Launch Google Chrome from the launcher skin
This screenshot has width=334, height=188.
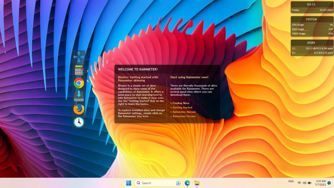[79, 83]
